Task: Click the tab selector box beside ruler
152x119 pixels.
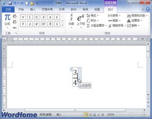Action: pos(5,39)
